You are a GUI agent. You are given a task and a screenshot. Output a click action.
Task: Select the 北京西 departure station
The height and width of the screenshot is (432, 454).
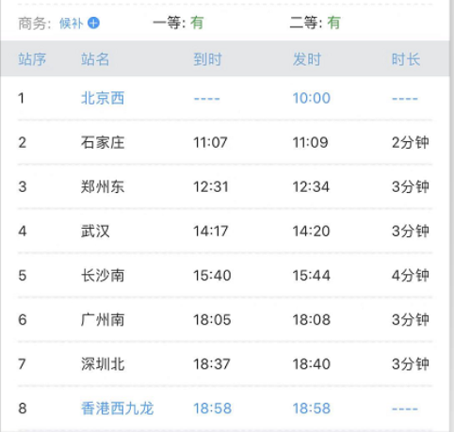[103, 98]
